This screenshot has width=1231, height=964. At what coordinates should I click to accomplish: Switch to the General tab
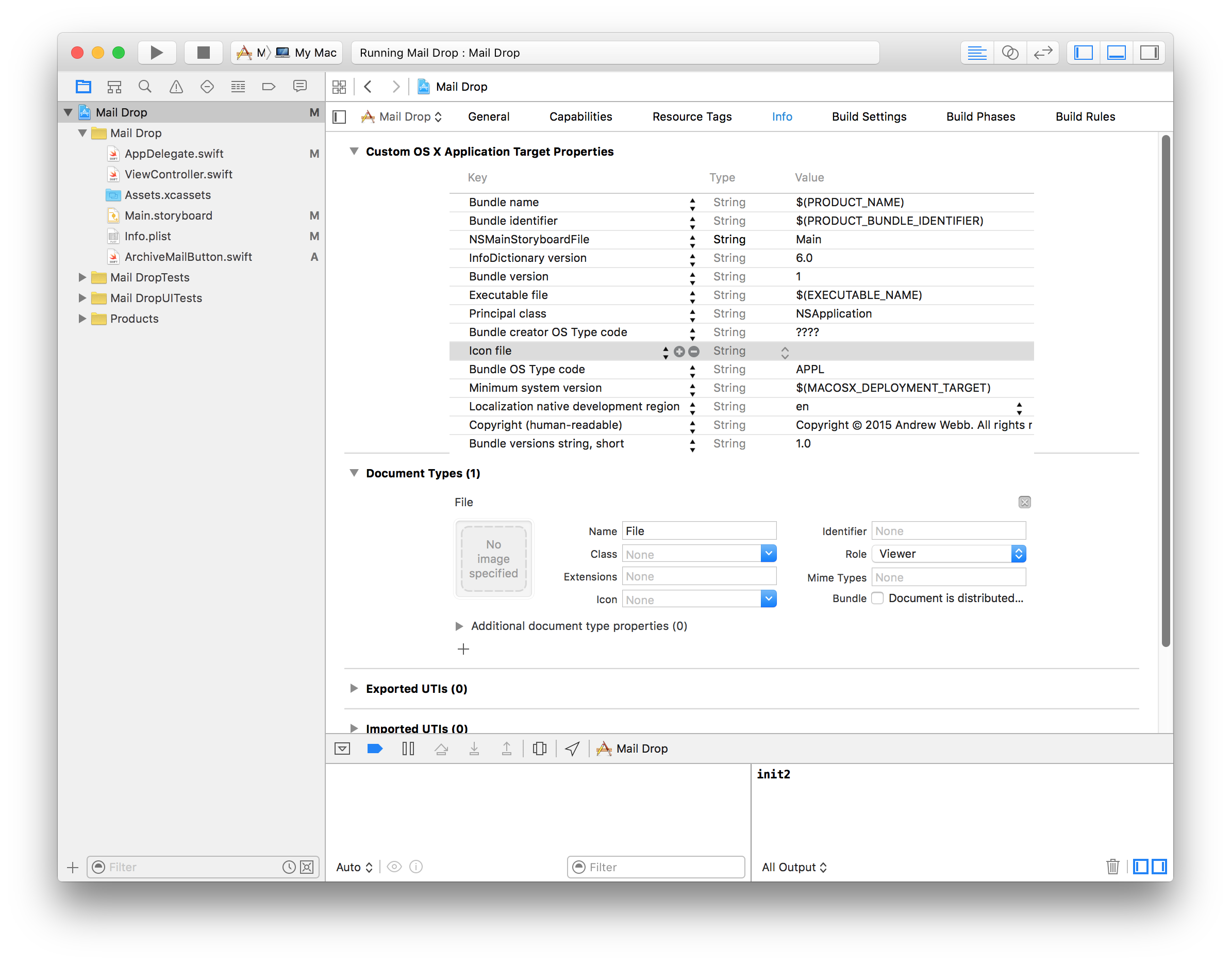(x=489, y=117)
